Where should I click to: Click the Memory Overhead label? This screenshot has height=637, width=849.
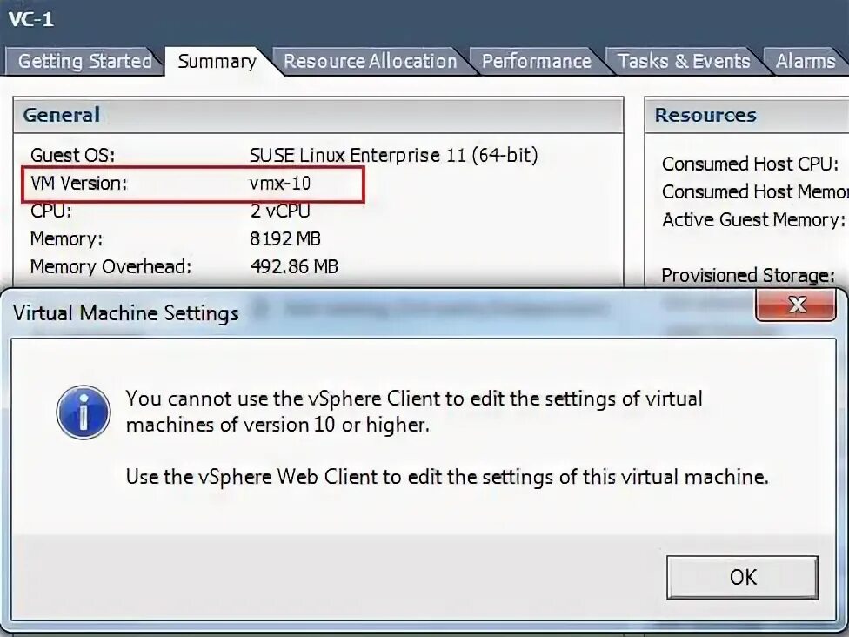(111, 266)
